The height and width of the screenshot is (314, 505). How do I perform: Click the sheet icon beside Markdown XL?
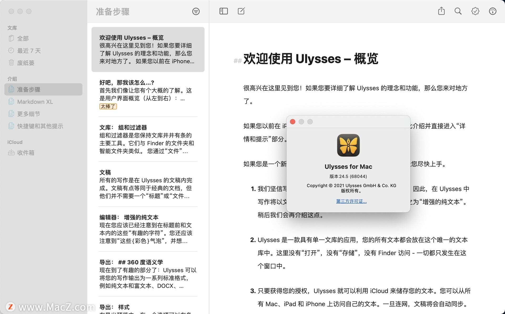pyautogui.click(x=11, y=101)
